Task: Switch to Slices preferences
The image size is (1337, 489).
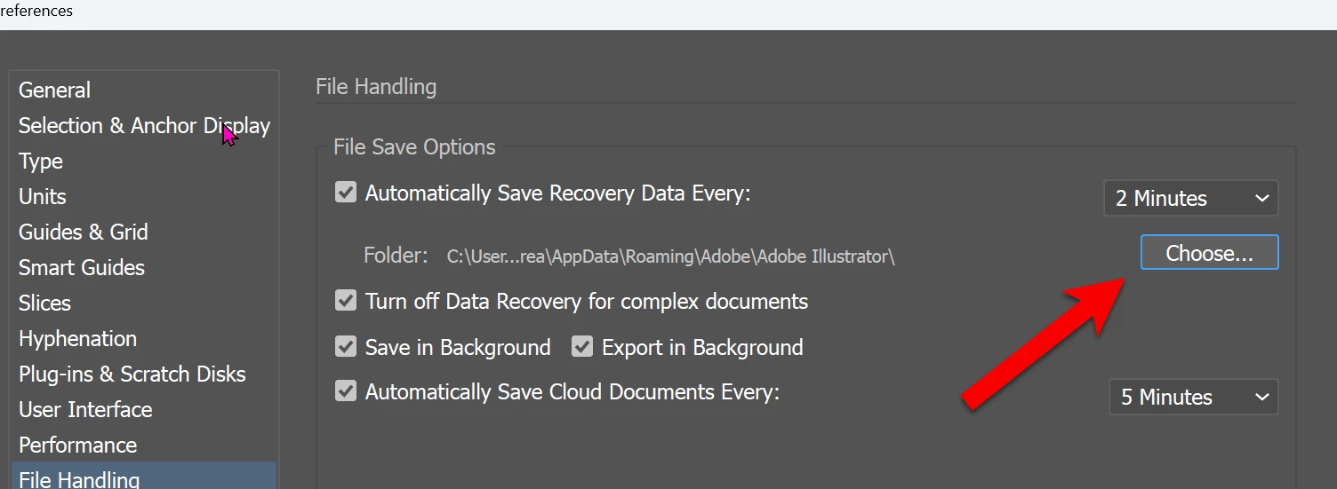Action: pos(44,304)
